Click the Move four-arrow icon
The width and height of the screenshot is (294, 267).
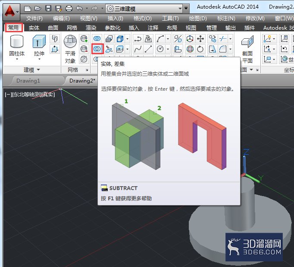pos(200,39)
